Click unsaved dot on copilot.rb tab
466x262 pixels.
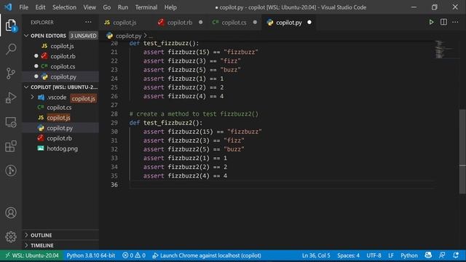pyautogui.click(x=201, y=23)
